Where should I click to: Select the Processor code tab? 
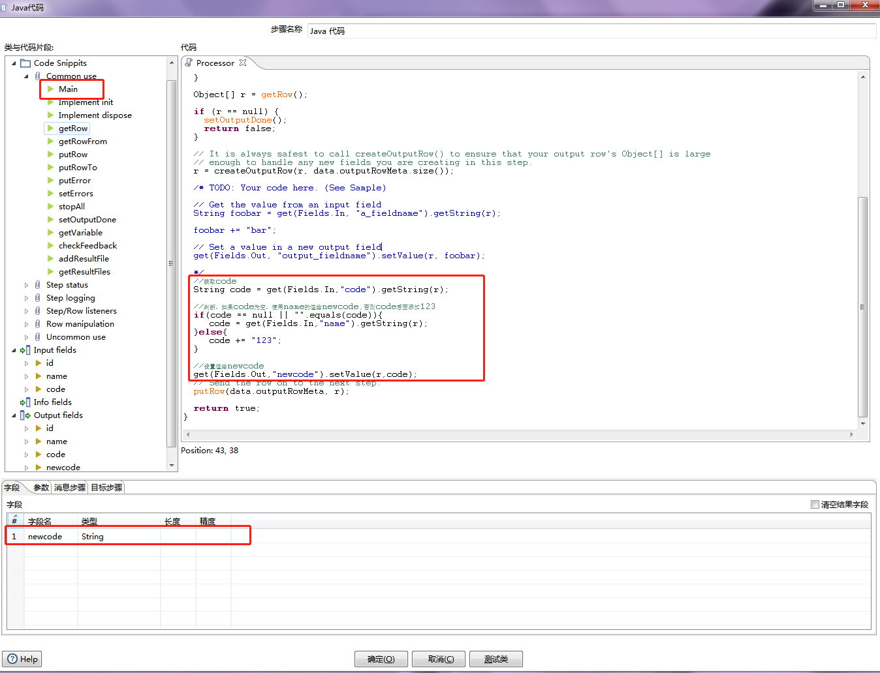pyautogui.click(x=215, y=63)
